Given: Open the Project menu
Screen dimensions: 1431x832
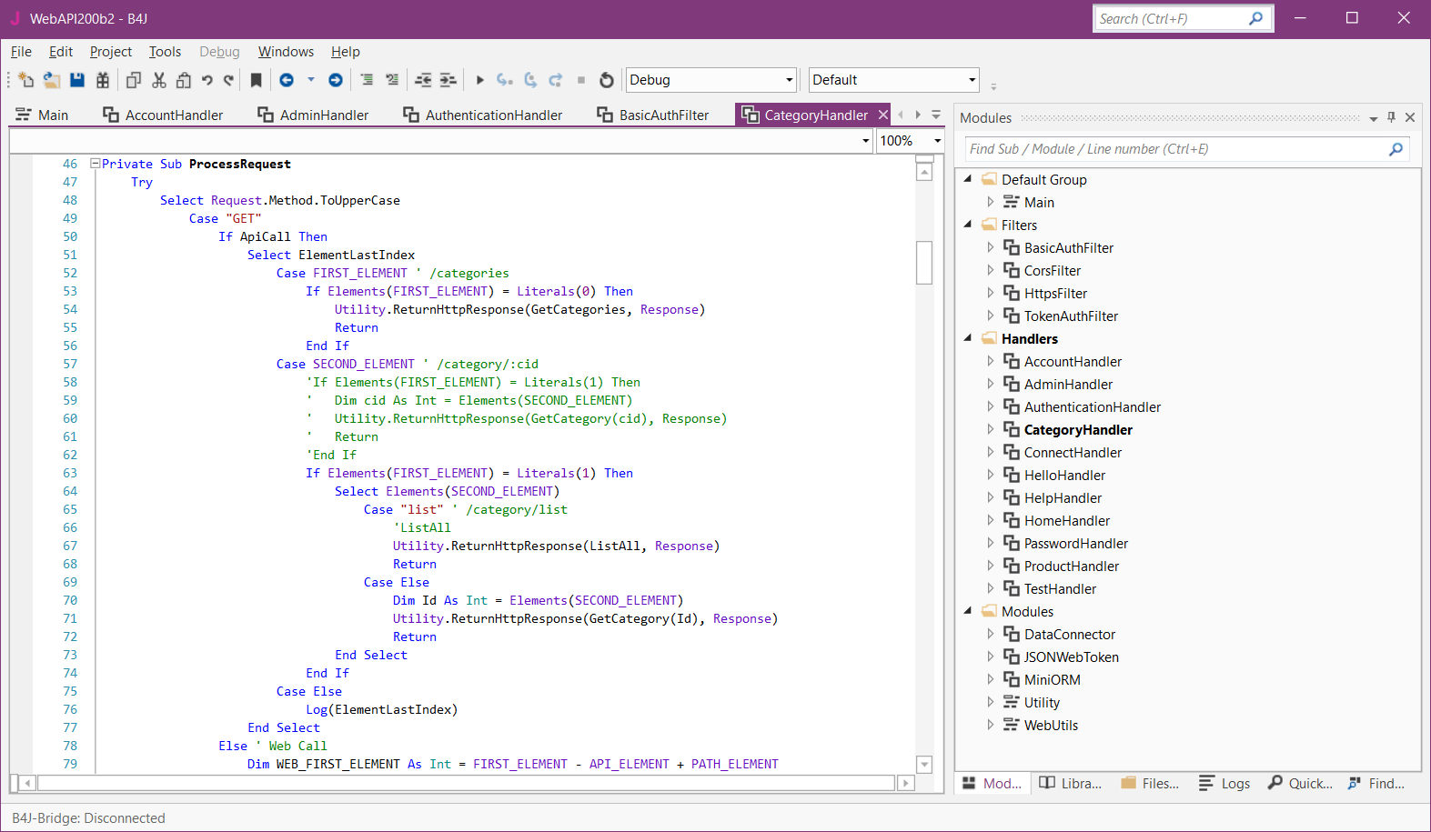Looking at the screenshot, I should [110, 52].
